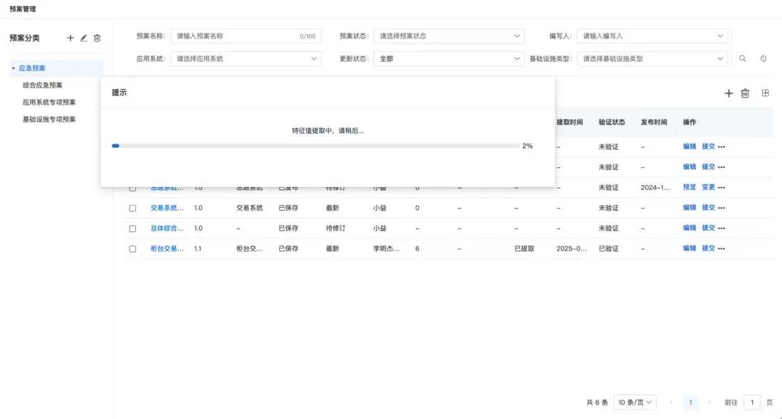
Task: Open the 交易系统 plan link
Action: (x=167, y=208)
